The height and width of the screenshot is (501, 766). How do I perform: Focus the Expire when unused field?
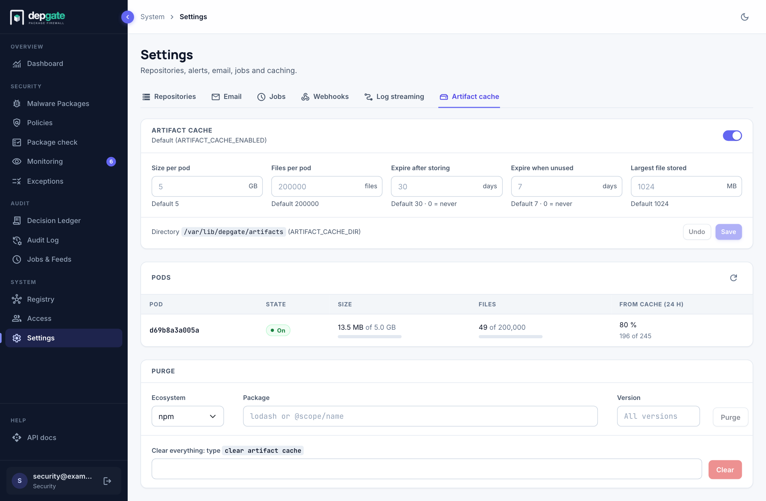coord(566,187)
